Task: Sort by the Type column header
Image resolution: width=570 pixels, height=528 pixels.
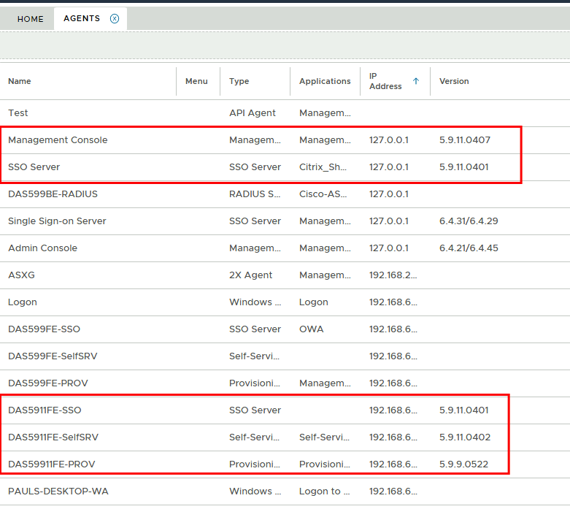Action: tap(239, 81)
